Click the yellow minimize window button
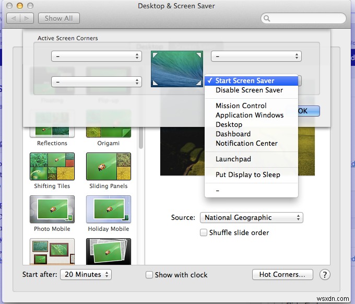 20,6
